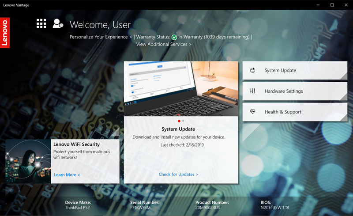Minimize the Lenovo Vantage window
Viewport: 353px width, 216px height.
click(318, 5)
